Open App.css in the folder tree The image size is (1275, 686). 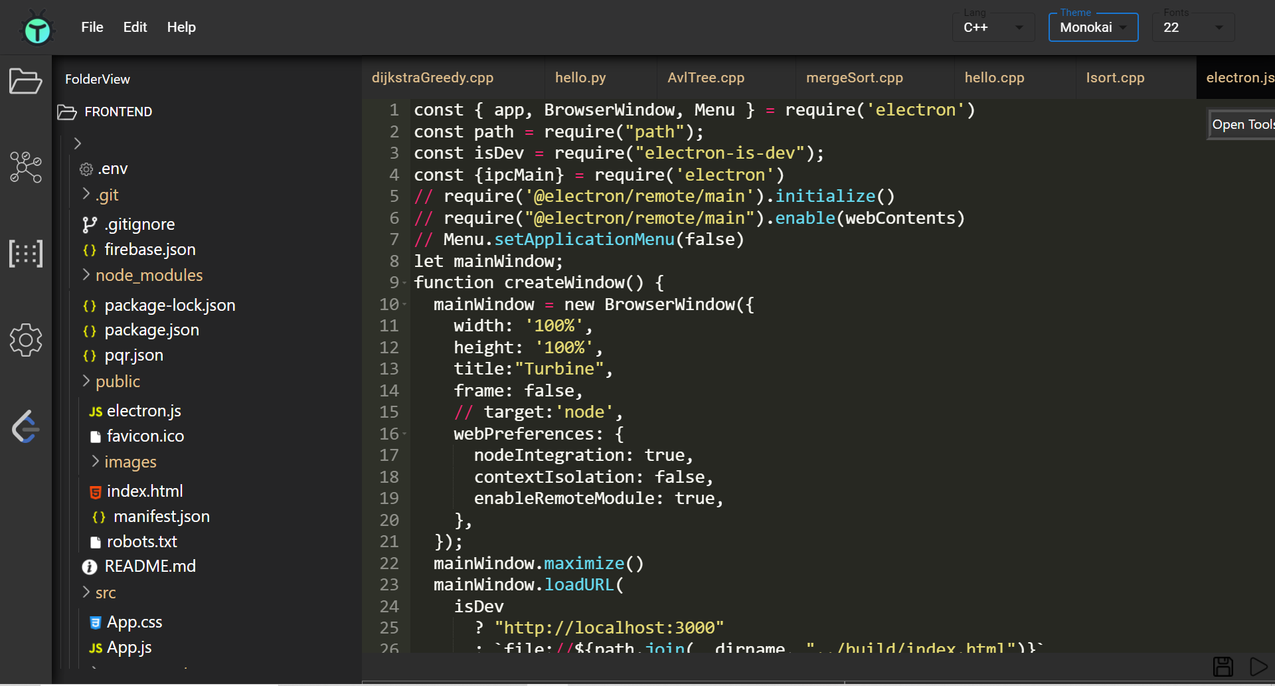point(135,622)
